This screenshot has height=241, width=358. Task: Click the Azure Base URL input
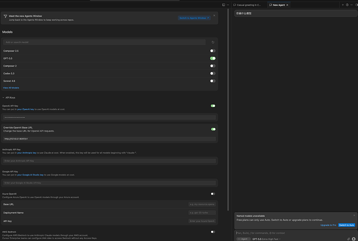[202, 204]
